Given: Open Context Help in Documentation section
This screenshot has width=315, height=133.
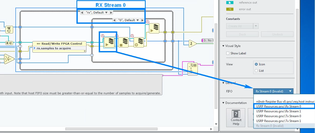Looking at the screenshot, I should [236, 117].
